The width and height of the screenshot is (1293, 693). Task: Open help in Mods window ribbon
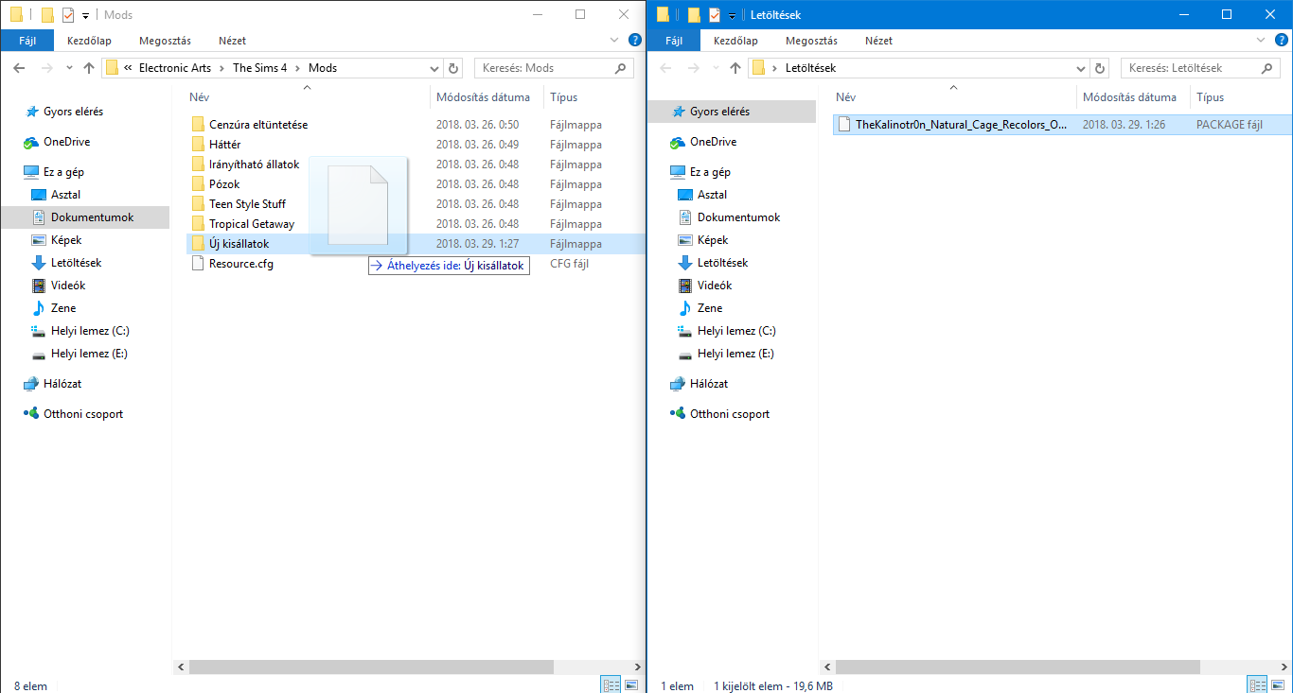[x=634, y=41]
